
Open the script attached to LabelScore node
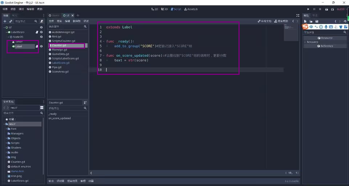(37, 32)
